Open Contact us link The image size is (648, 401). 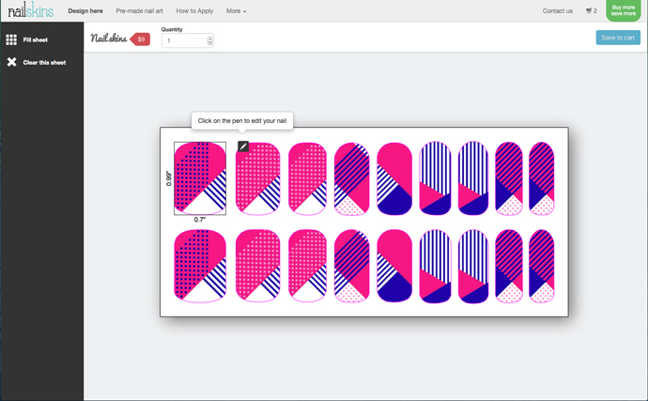coord(558,11)
